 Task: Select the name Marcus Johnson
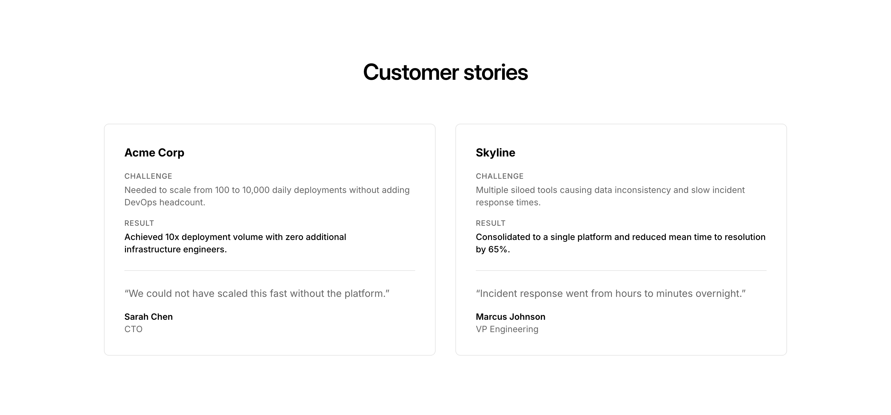point(510,316)
